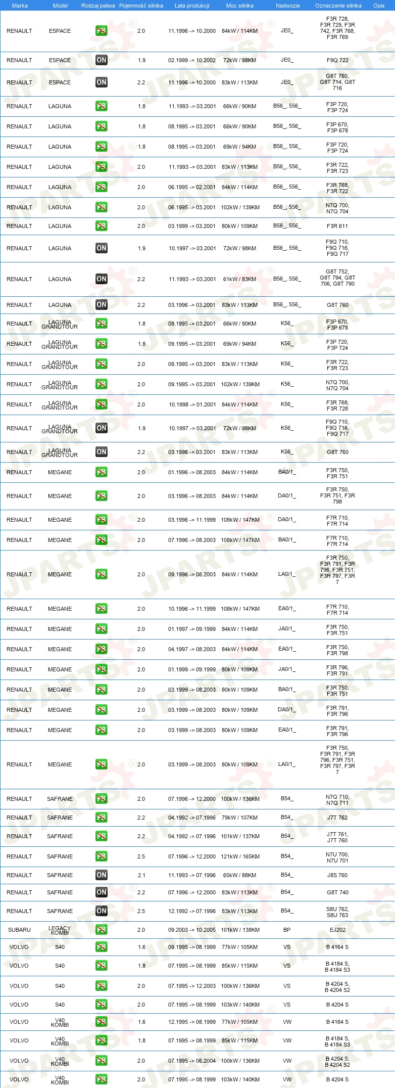This screenshot has width=395, height=1088.
Task: Click the Pojemność silnika column header
Action: point(141,6)
